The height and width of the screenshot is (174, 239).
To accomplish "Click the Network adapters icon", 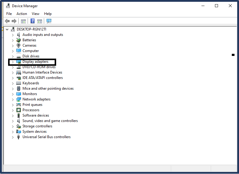I will point(18,100).
